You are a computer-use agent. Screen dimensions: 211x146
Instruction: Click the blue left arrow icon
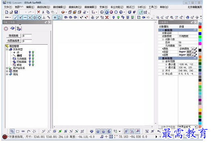[144, 17]
